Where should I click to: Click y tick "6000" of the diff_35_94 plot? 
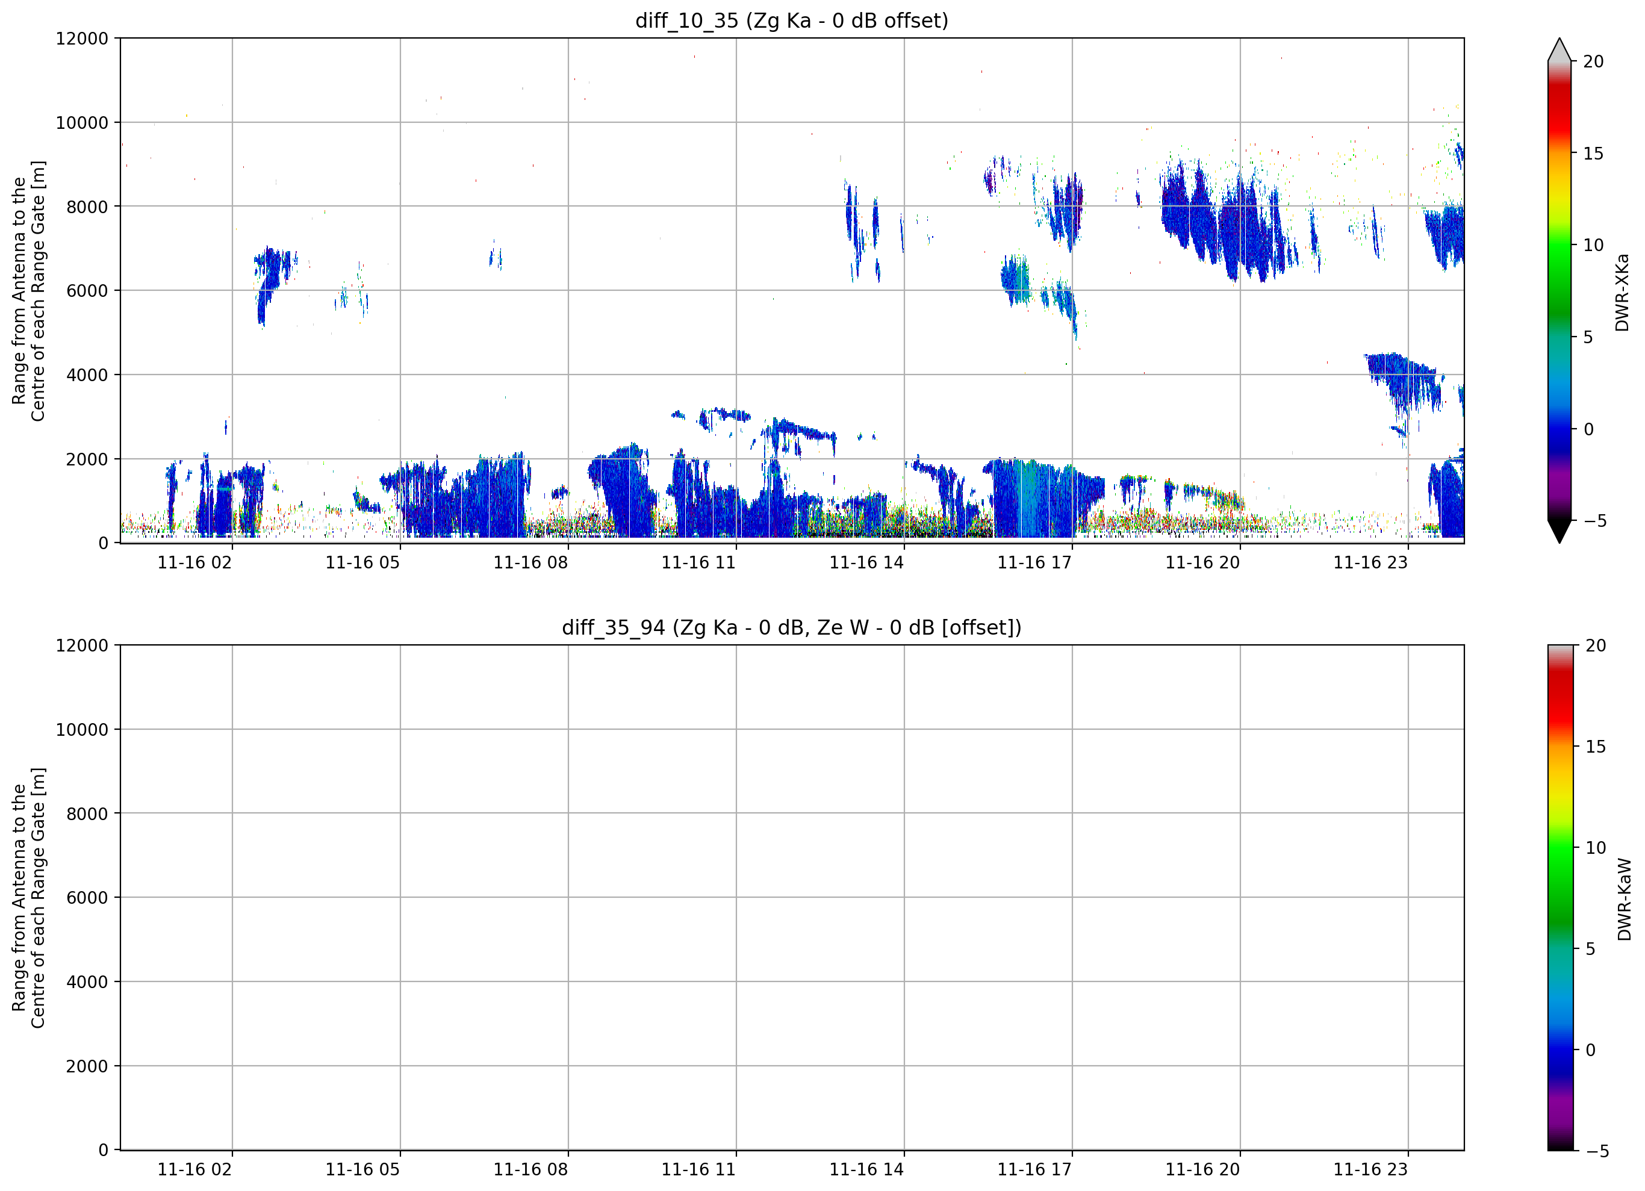[87, 898]
